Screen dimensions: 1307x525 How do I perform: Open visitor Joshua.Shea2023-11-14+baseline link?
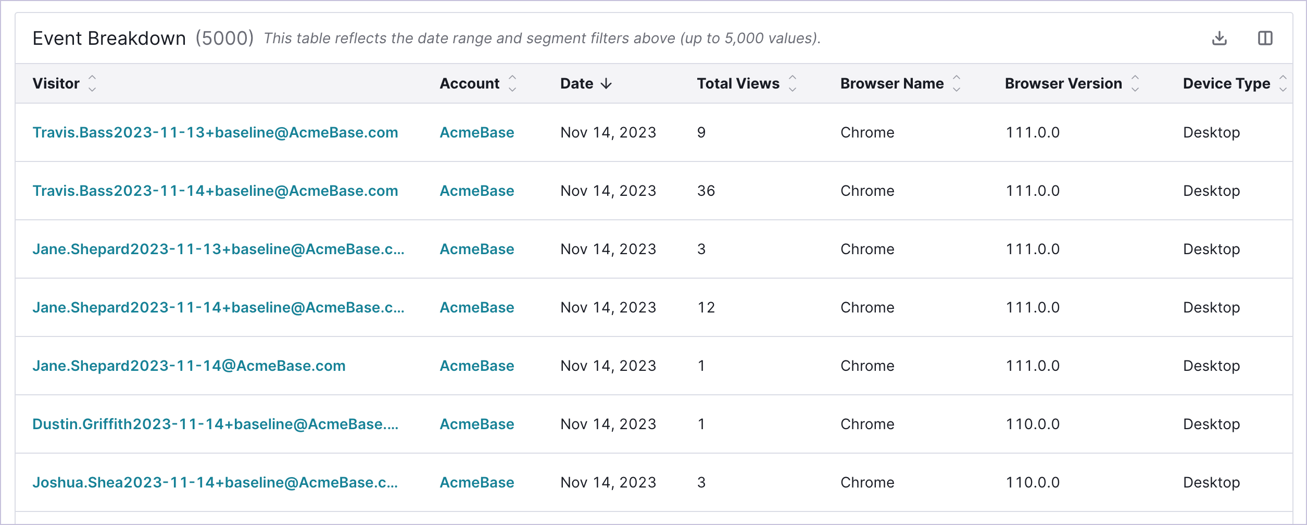point(215,482)
